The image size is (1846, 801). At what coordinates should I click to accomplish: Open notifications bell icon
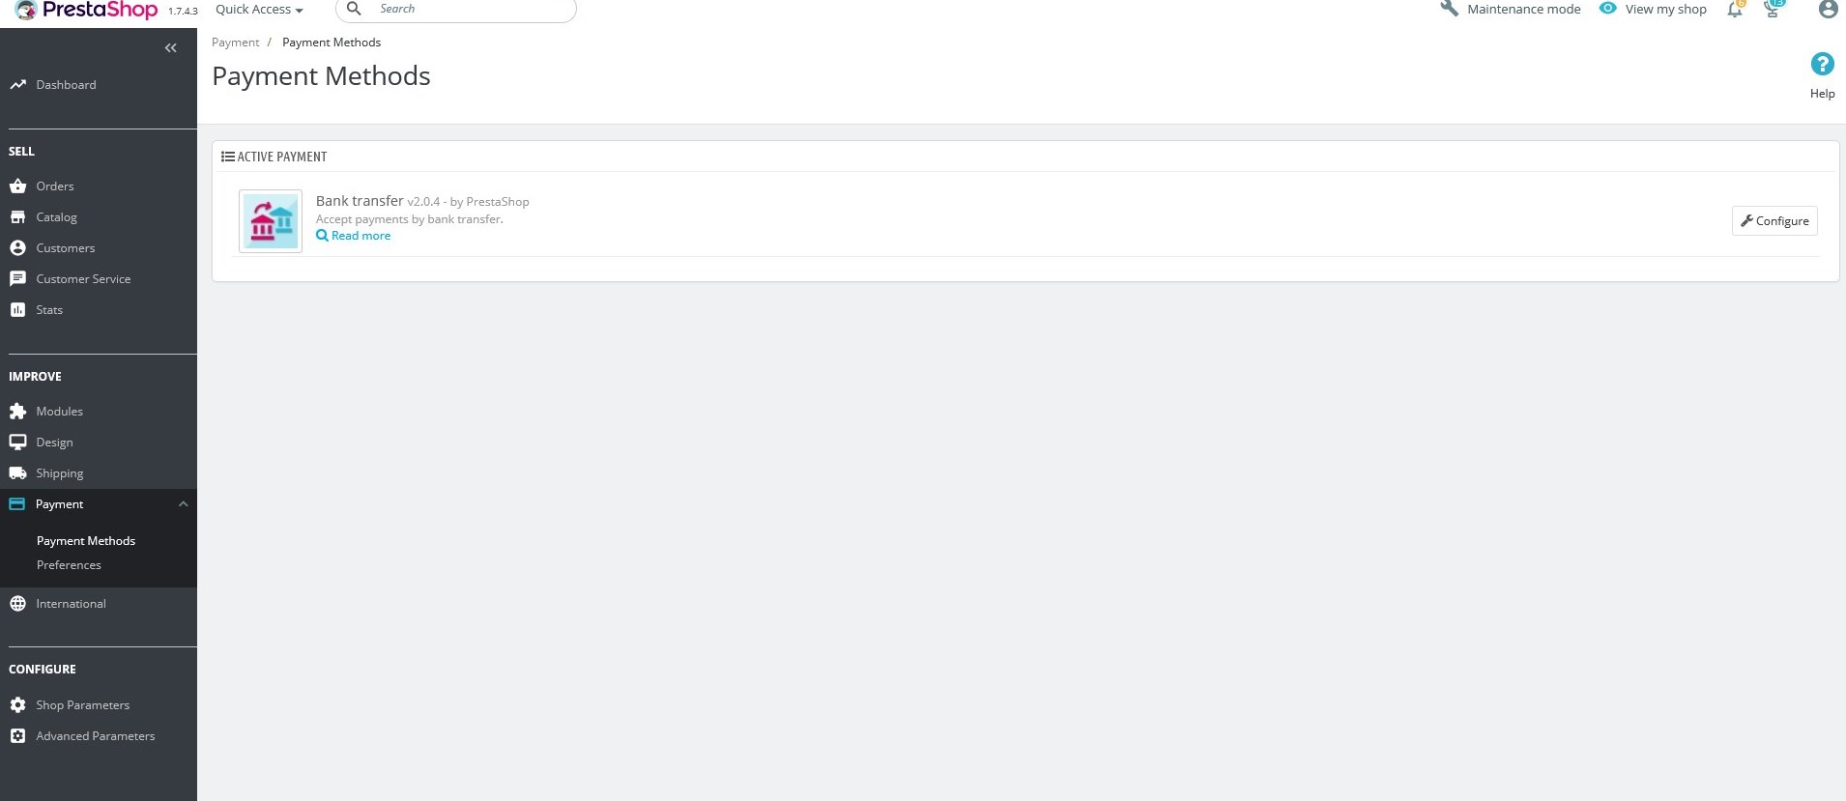pyautogui.click(x=1735, y=10)
